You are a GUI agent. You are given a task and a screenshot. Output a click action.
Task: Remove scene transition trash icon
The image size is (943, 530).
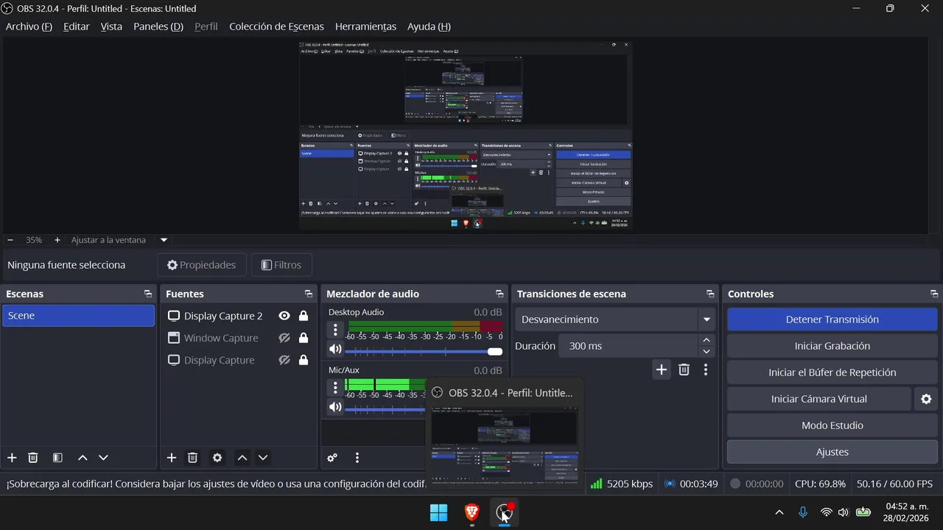coord(684,370)
